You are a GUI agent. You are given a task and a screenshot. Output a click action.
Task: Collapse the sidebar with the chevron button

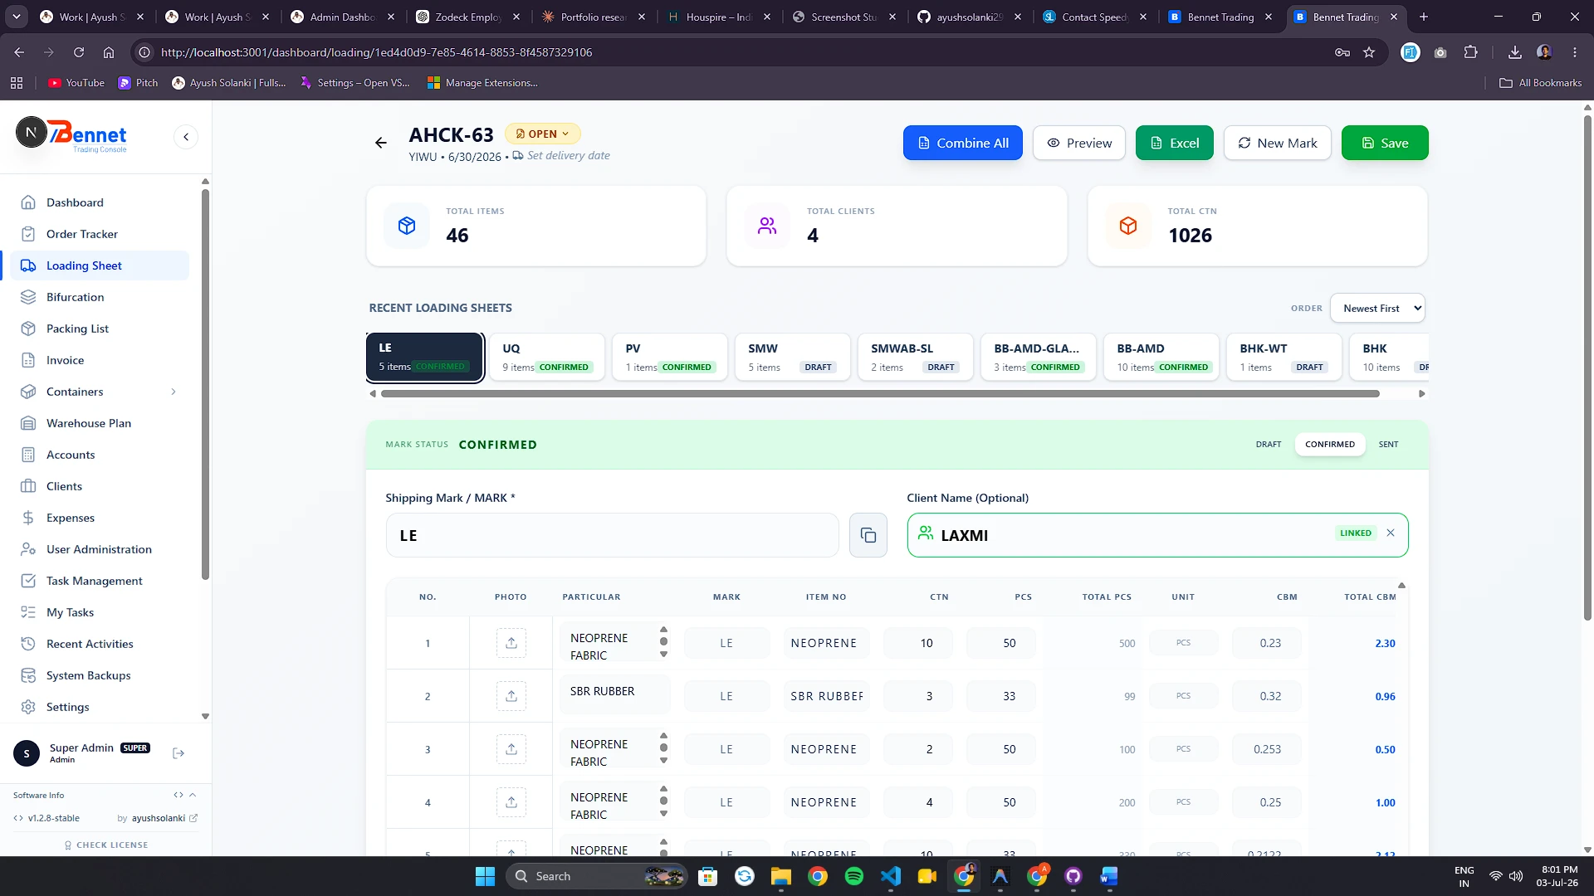[186, 137]
